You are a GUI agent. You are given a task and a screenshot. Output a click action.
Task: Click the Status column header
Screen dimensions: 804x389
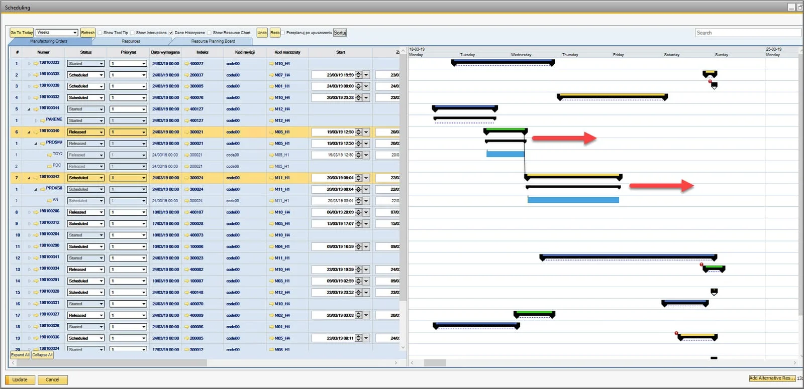[86, 52]
